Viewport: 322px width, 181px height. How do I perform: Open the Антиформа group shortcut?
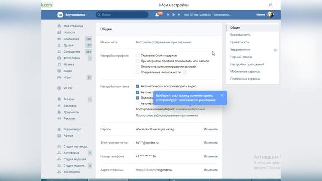[71, 153]
